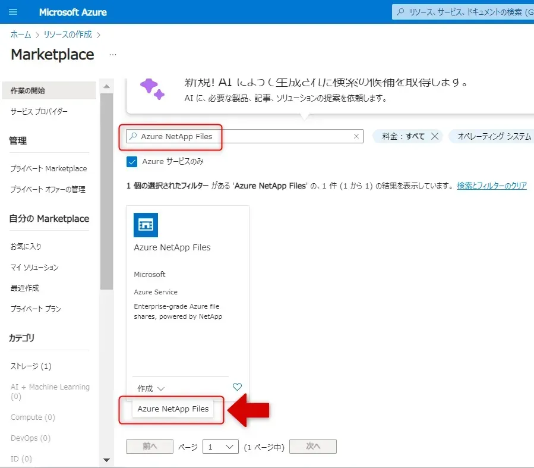
Task: Open the page number dropdown
Action: (x=220, y=447)
